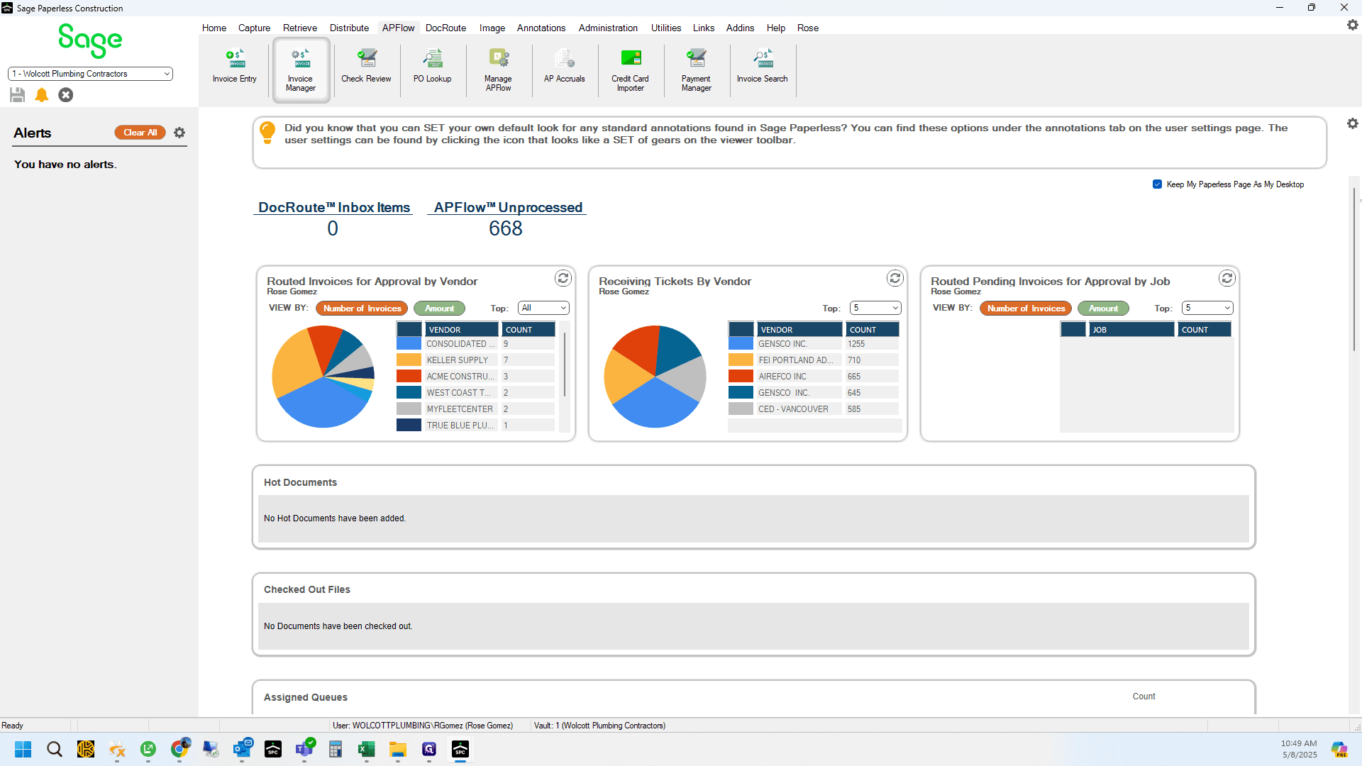The image size is (1362, 766).
Task: Open the Annotations menu
Action: [541, 28]
